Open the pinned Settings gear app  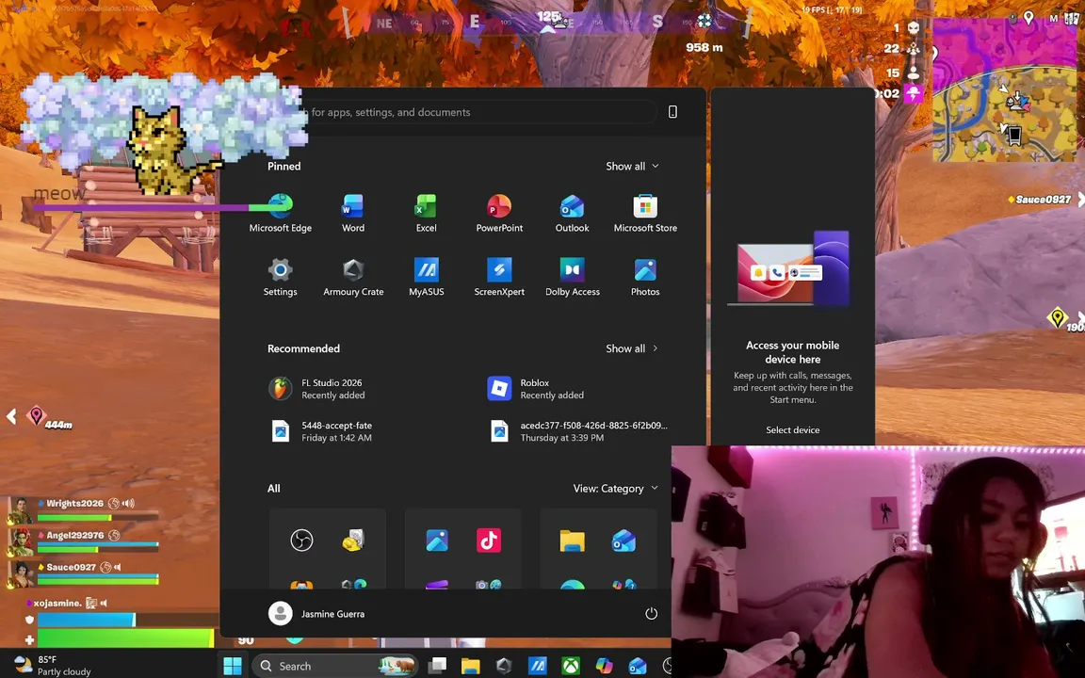281,277
